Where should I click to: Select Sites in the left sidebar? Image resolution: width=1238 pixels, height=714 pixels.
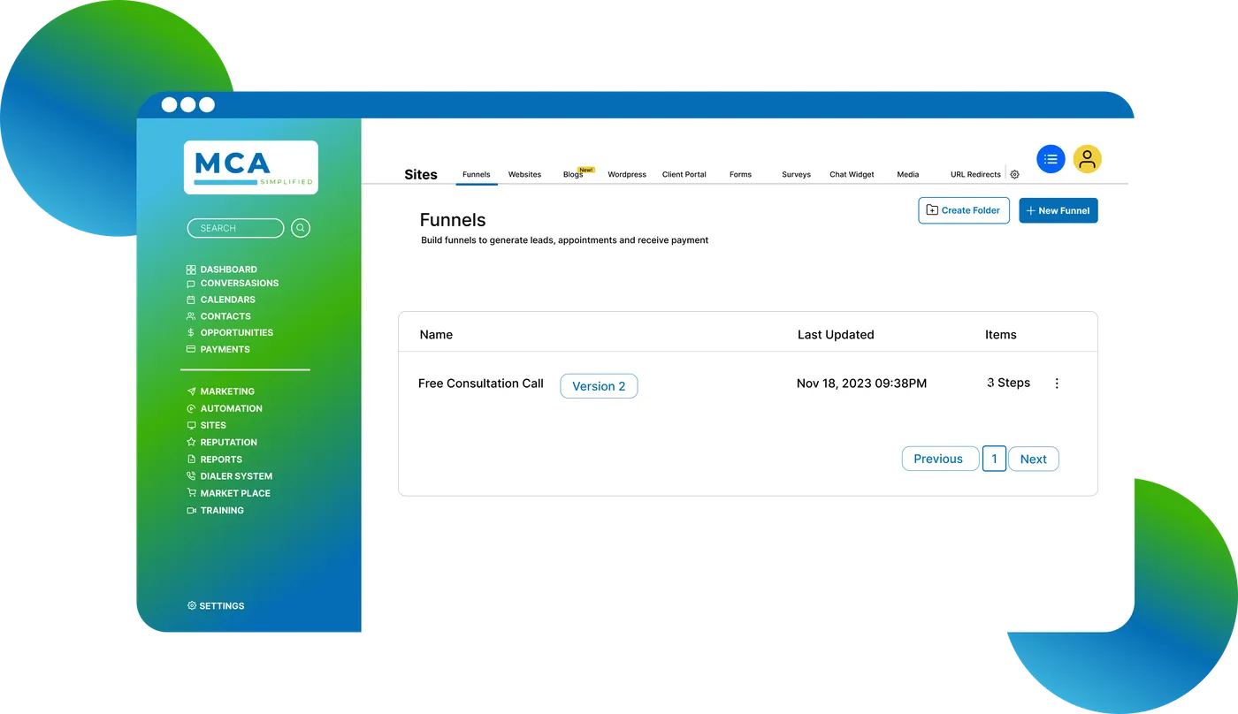point(206,426)
